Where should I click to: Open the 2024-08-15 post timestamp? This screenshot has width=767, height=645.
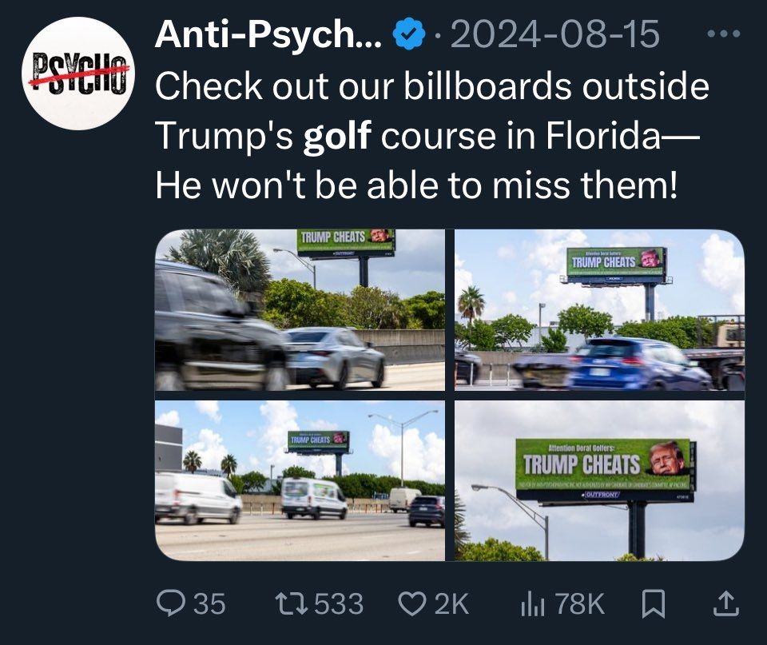[x=555, y=34]
